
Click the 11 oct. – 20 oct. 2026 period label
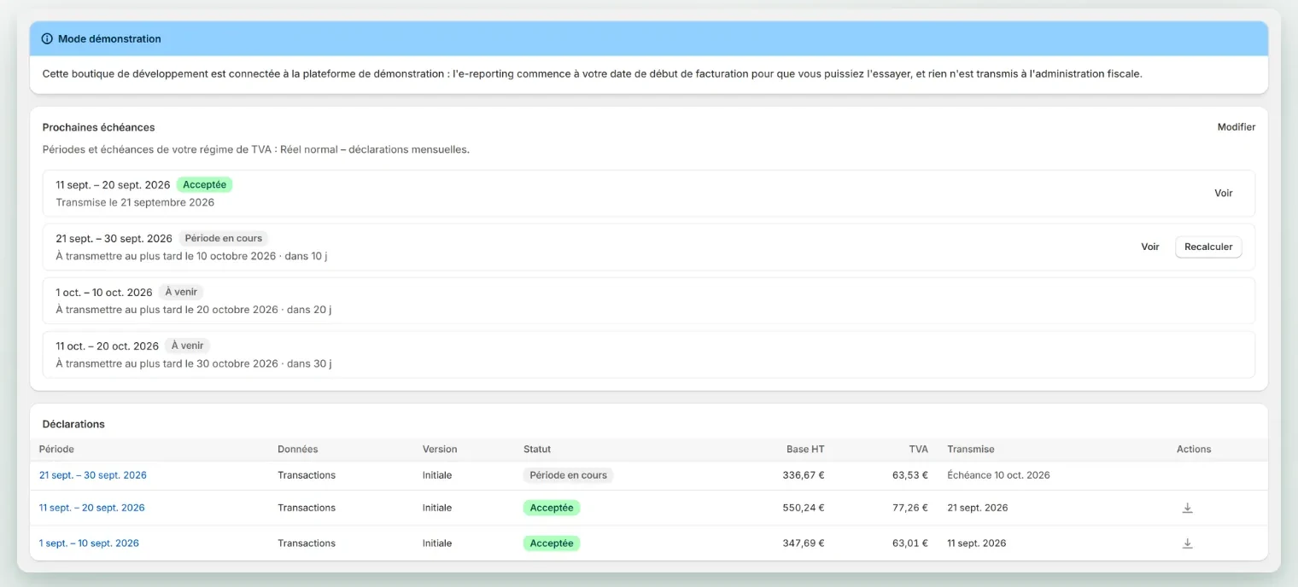108,346
